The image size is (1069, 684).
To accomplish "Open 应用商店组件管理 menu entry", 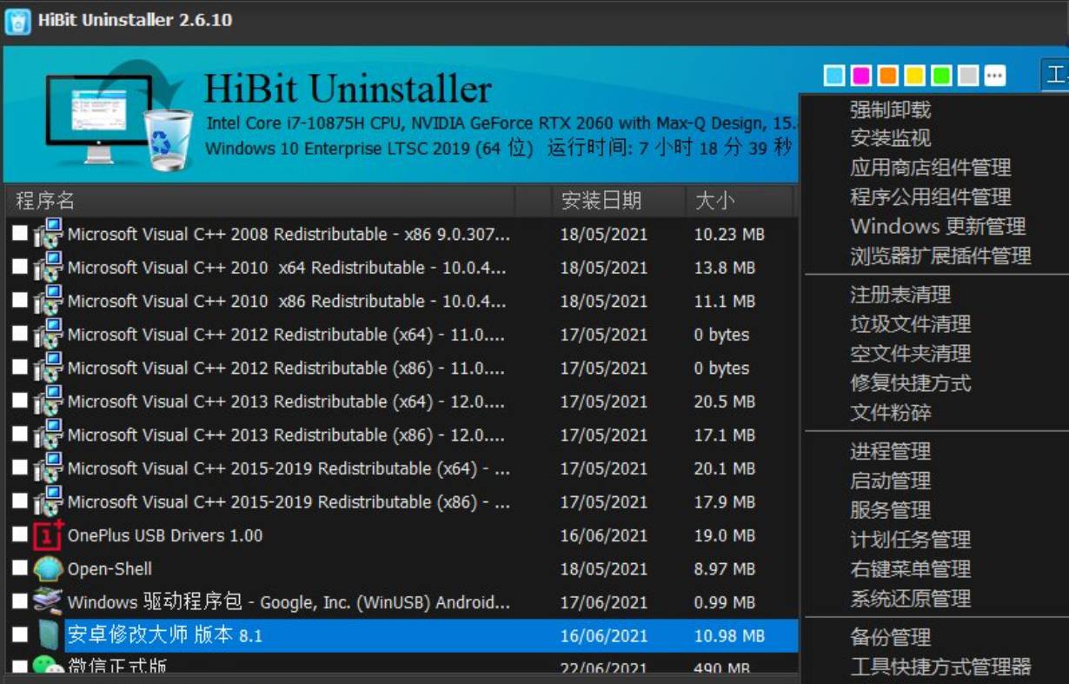I will pos(930,168).
